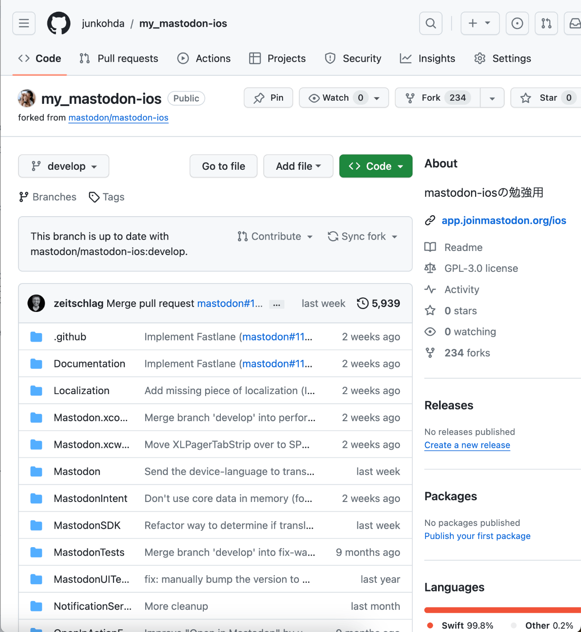
Task: Open the Actions tab
Action: coord(204,58)
